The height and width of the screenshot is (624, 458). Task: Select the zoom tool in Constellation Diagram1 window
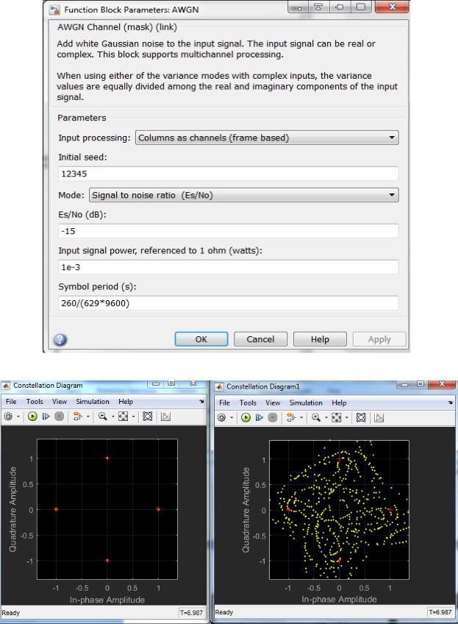click(316, 417)
